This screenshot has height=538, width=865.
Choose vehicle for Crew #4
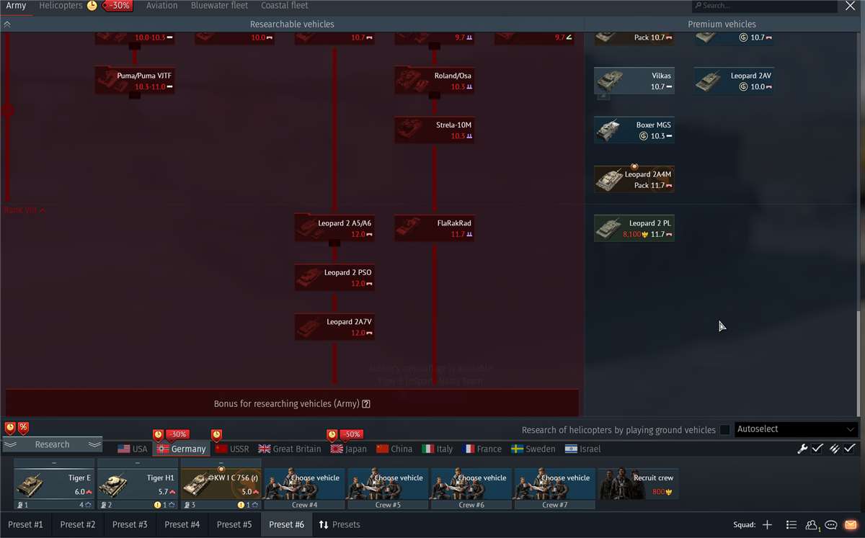click(x=304, y=484)
